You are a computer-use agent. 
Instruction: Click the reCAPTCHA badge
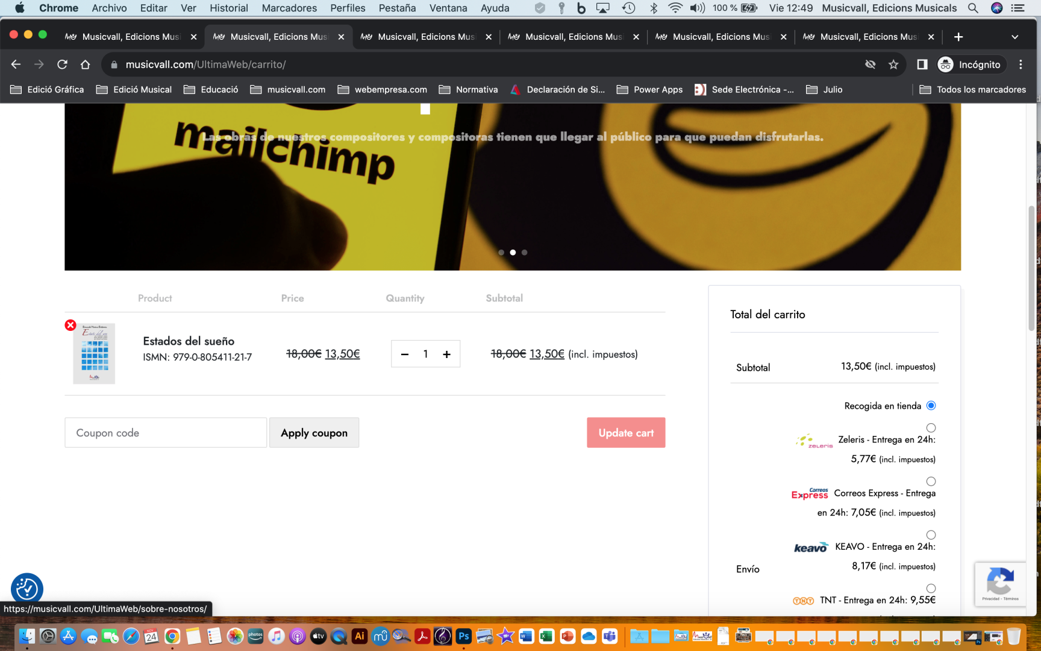[1000, 584]
